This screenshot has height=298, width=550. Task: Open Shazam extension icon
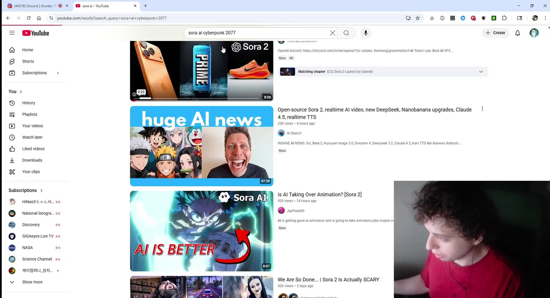(463, 18)
